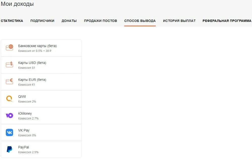Click the text "Комиссия 2.7%"

(28, 118)
